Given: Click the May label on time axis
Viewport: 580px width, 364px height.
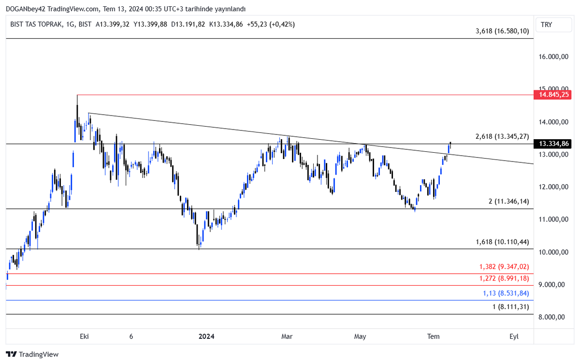Looking at the screenshot, I should [360, 336].
